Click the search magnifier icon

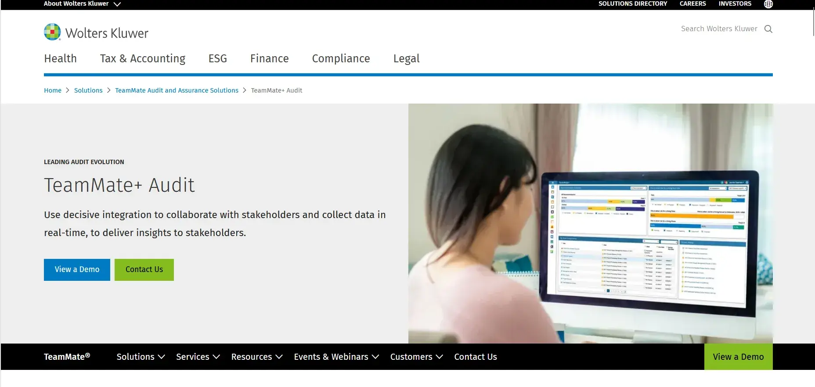tap(768, 29)
